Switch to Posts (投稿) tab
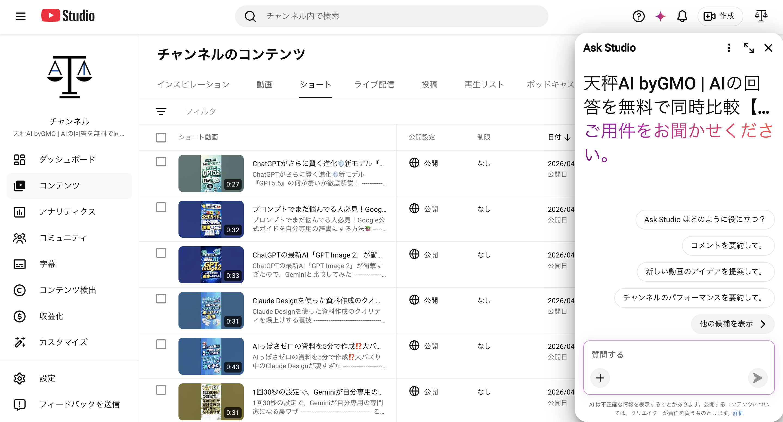The width and height of the screenshot is (783, 422). click(x=429, y=85)
